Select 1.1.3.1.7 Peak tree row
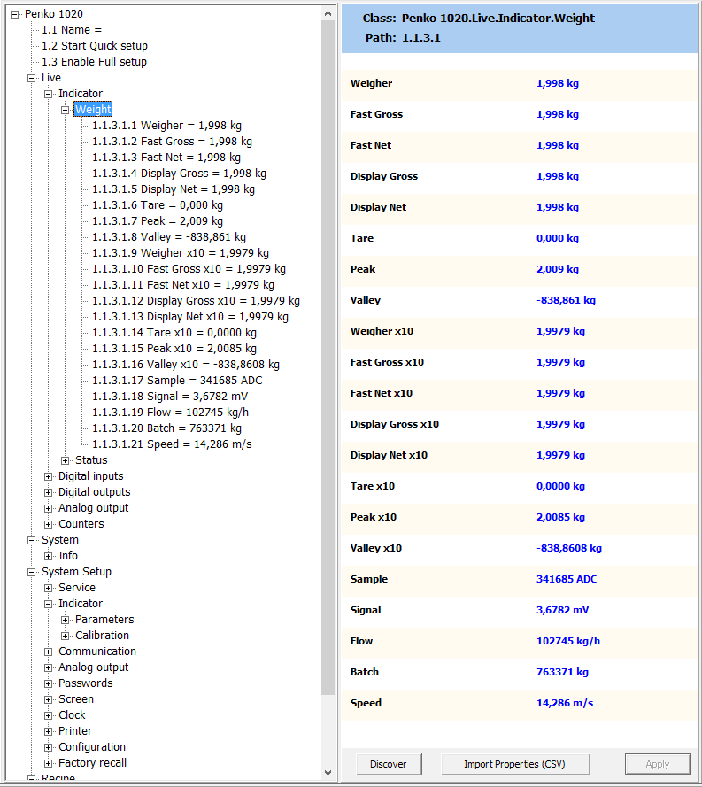 (157, 221)
